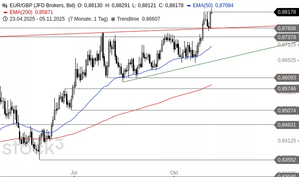Click the candlestick icon before EUR/GBP
The image size is (299, 177).
pos(5,5)
